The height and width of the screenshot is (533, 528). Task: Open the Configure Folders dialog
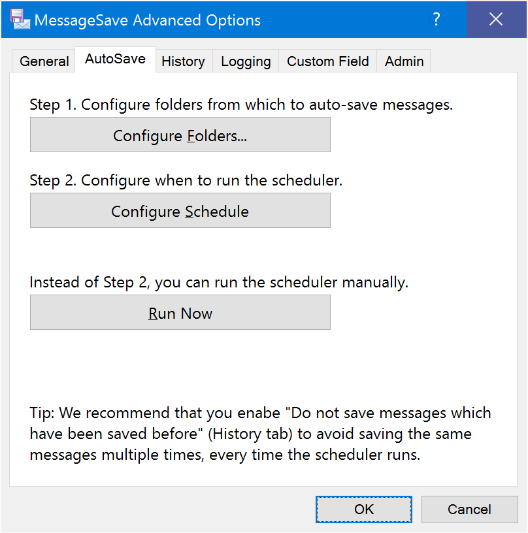click(180, 135)
